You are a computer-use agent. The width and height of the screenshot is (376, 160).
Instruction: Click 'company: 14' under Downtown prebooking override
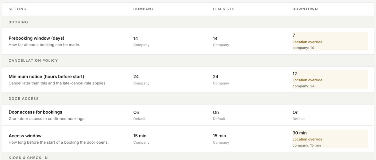pyautogui.click(x=303, y=48)
